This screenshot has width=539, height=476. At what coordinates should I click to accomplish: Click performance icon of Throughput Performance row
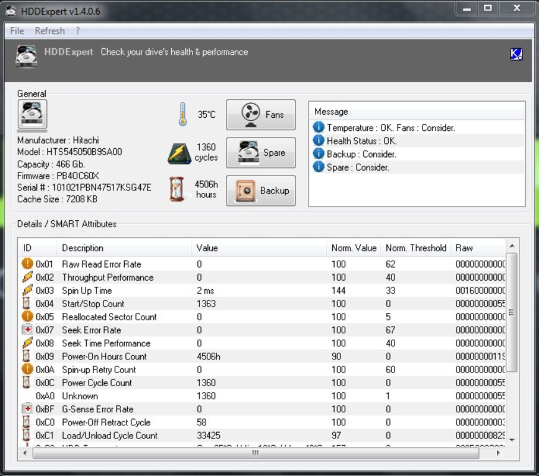(x=27, y=277)
